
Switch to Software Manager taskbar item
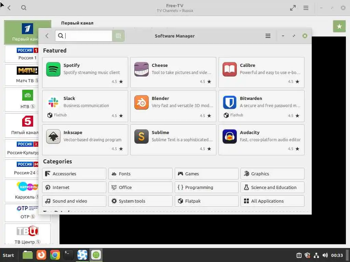pyautogui.click(x=96, y=255)
